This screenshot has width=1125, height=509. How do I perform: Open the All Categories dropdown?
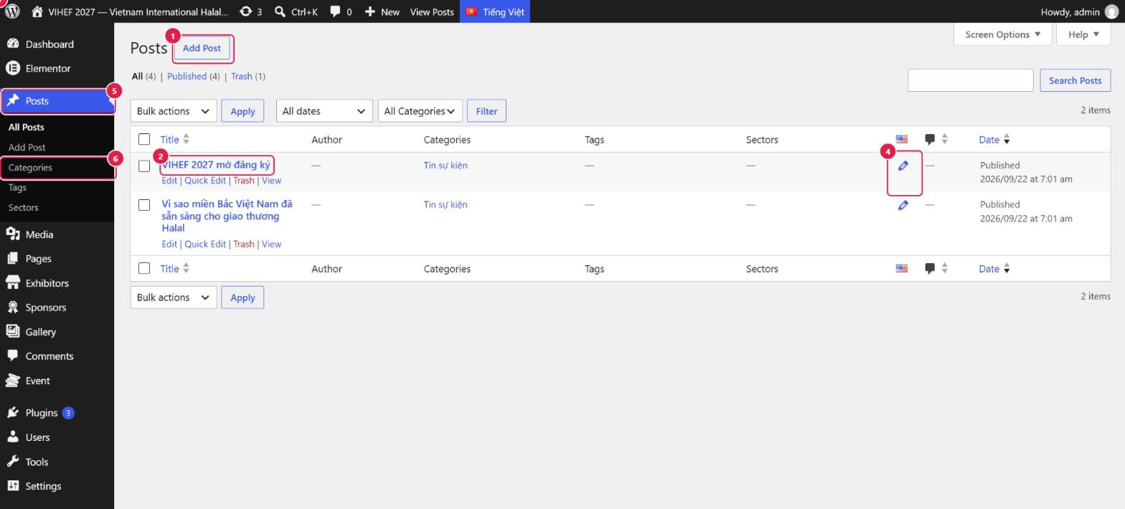tap(420, 111)
